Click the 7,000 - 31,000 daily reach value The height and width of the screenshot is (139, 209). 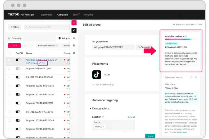tap(171, 88)
